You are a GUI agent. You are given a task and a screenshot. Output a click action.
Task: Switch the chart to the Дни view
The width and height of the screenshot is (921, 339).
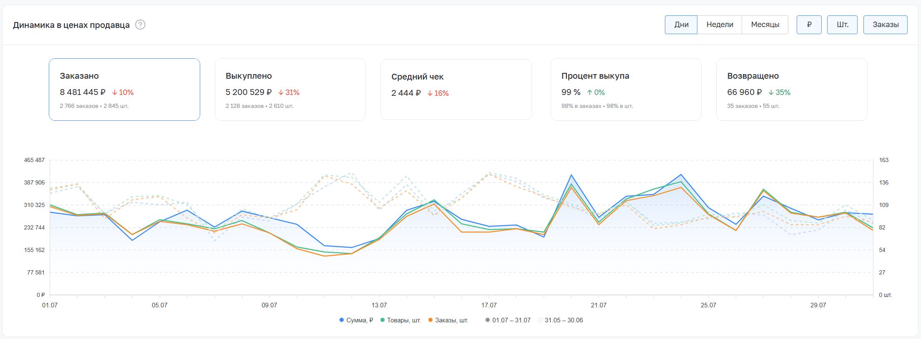coord(681,25)
